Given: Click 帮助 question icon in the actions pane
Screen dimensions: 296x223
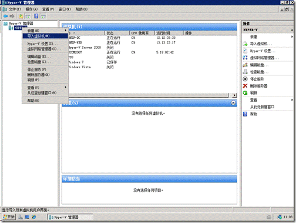Looking at the screenshot, I should coord(245,114).
